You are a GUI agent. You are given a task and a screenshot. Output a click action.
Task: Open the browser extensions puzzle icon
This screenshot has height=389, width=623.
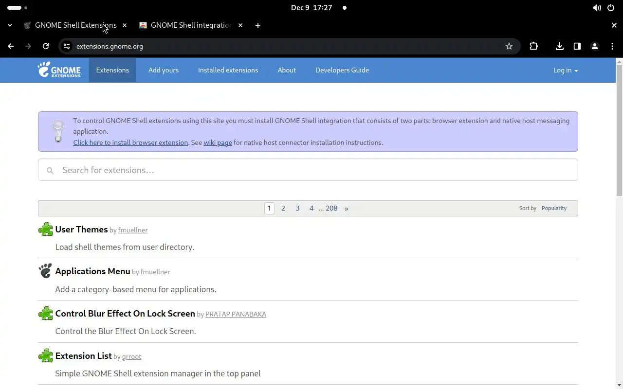point(534,46)
